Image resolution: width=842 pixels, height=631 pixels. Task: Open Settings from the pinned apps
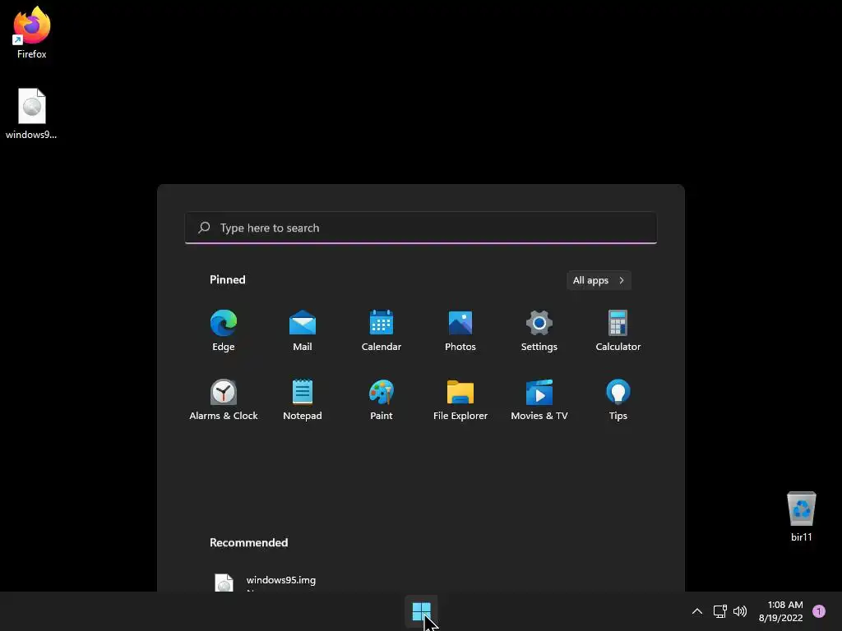coord(539,330)
